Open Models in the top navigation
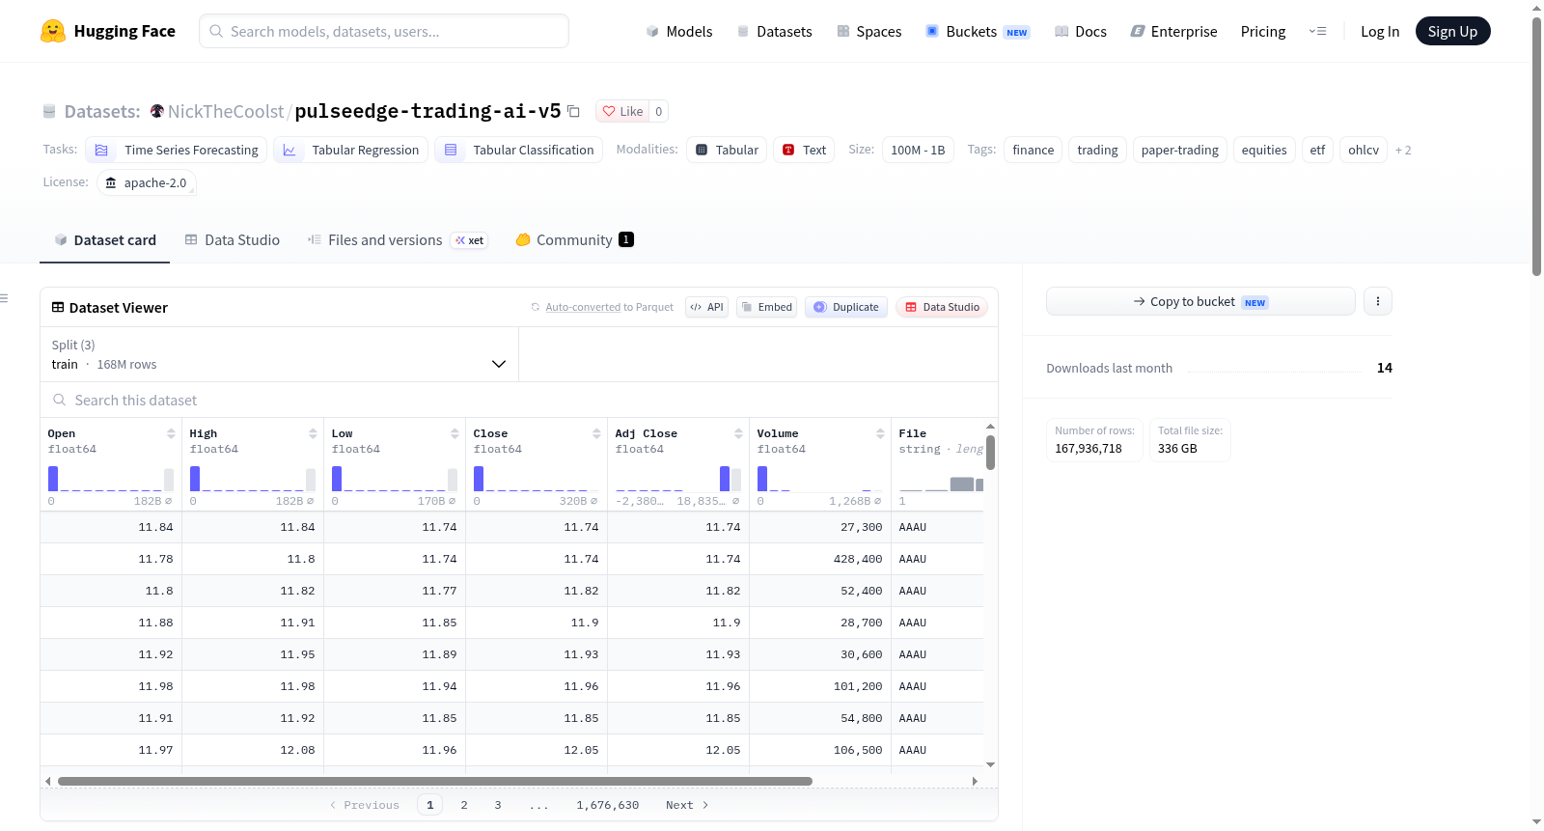1544x831 pixels. tap(679, 31)
